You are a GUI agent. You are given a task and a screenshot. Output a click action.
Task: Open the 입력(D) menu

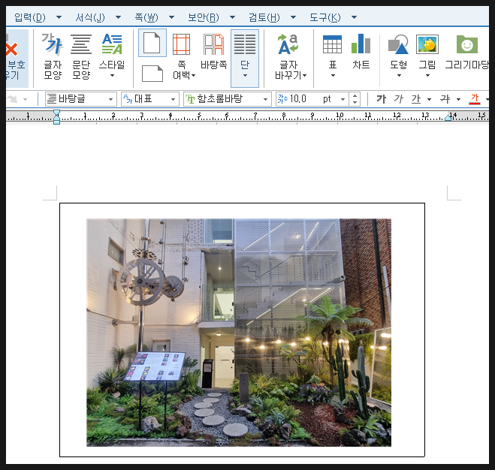(30, 17)
